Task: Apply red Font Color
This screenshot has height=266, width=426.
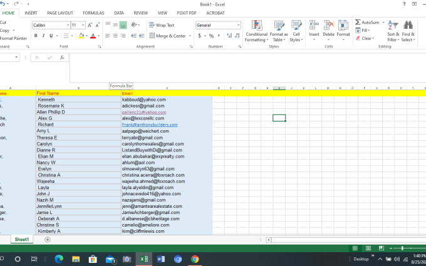Action: click(93, 36)
